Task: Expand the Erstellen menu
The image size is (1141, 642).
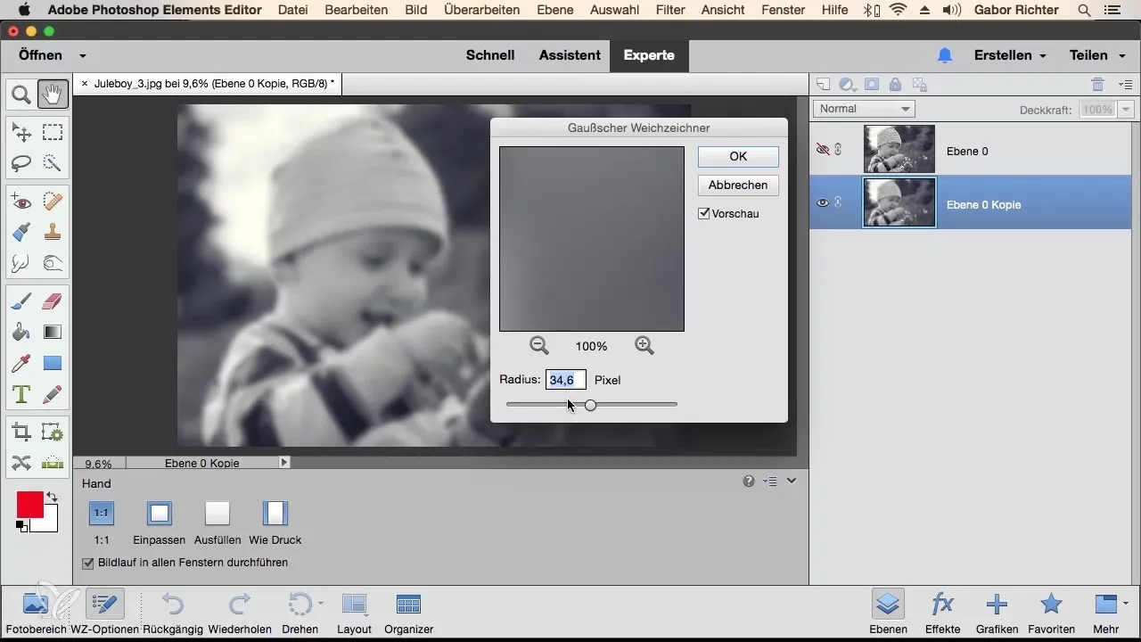Action: click(x=1010, y=55)
